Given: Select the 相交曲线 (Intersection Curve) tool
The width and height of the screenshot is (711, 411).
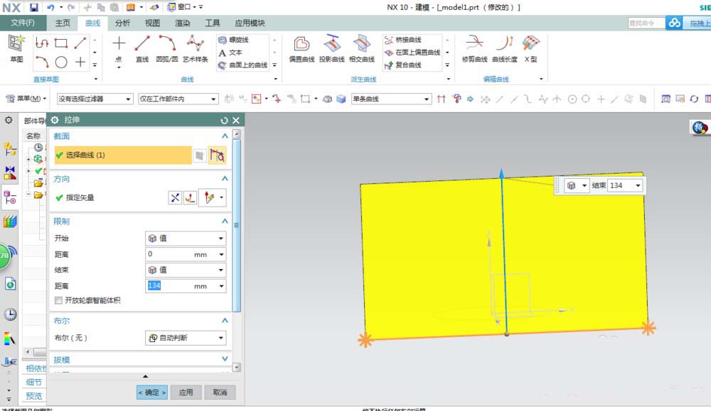Looking at the screenshot, I should 362,48.
